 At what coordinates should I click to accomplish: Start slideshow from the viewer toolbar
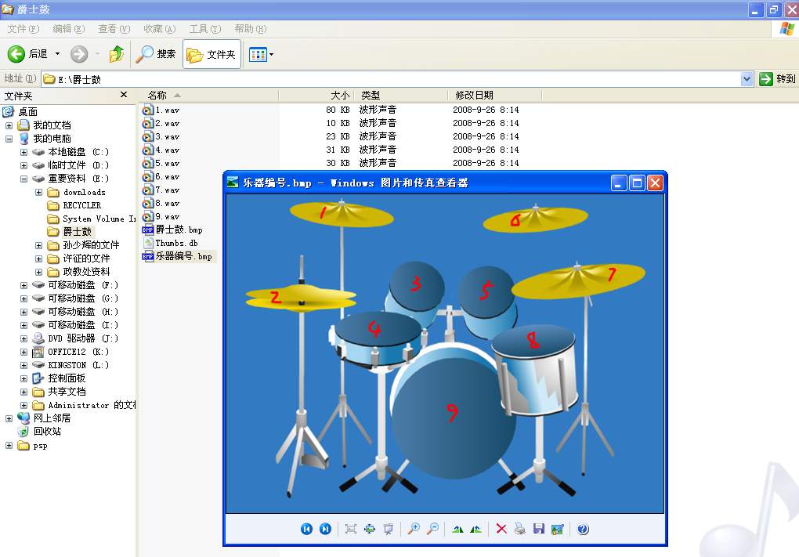tap(388, 530)
